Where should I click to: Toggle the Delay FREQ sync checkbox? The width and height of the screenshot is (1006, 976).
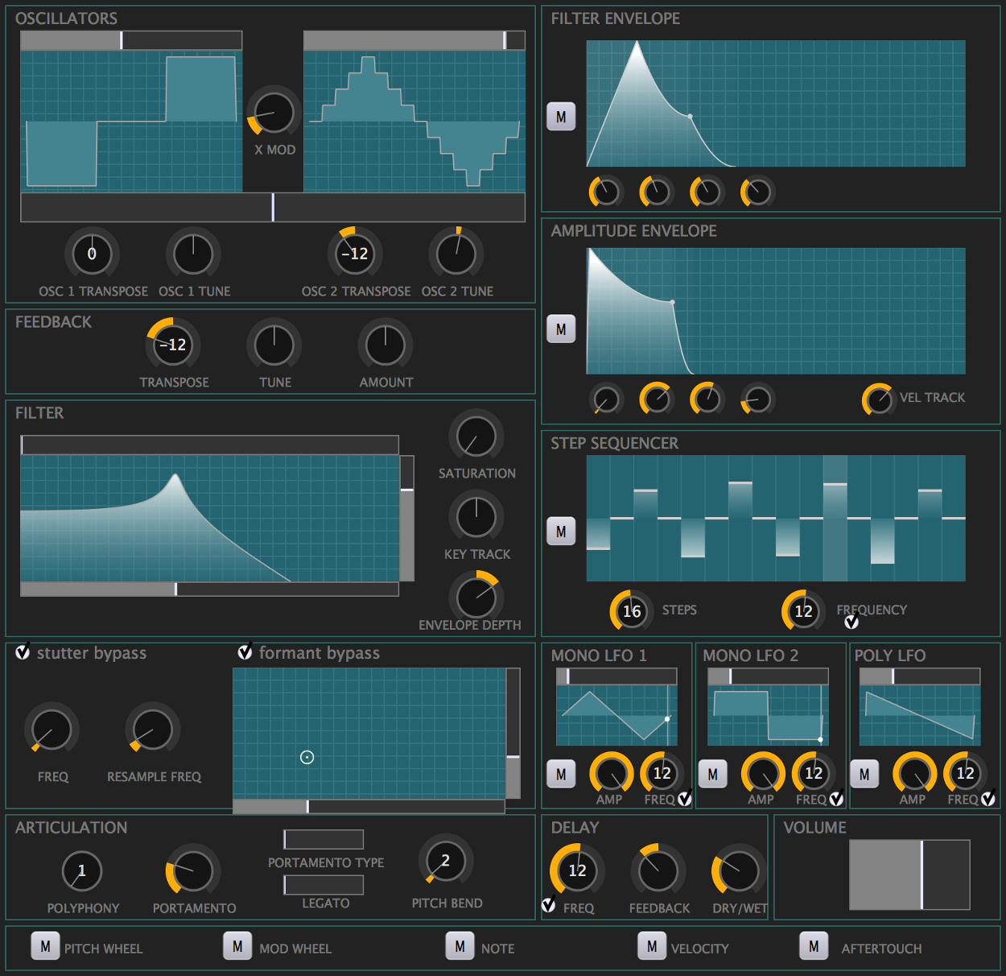(x=549, y=905)
